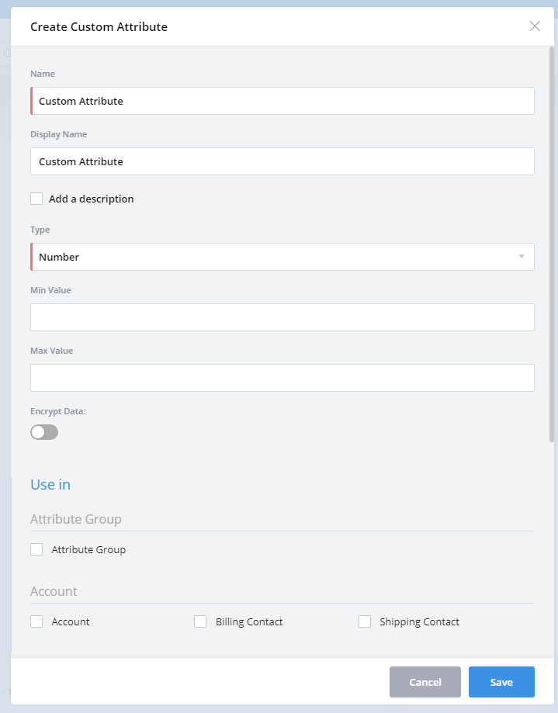Click the Use in section heading
This screenshot has height=713, width=558.
pyautogui.click(x=50, y=485)
